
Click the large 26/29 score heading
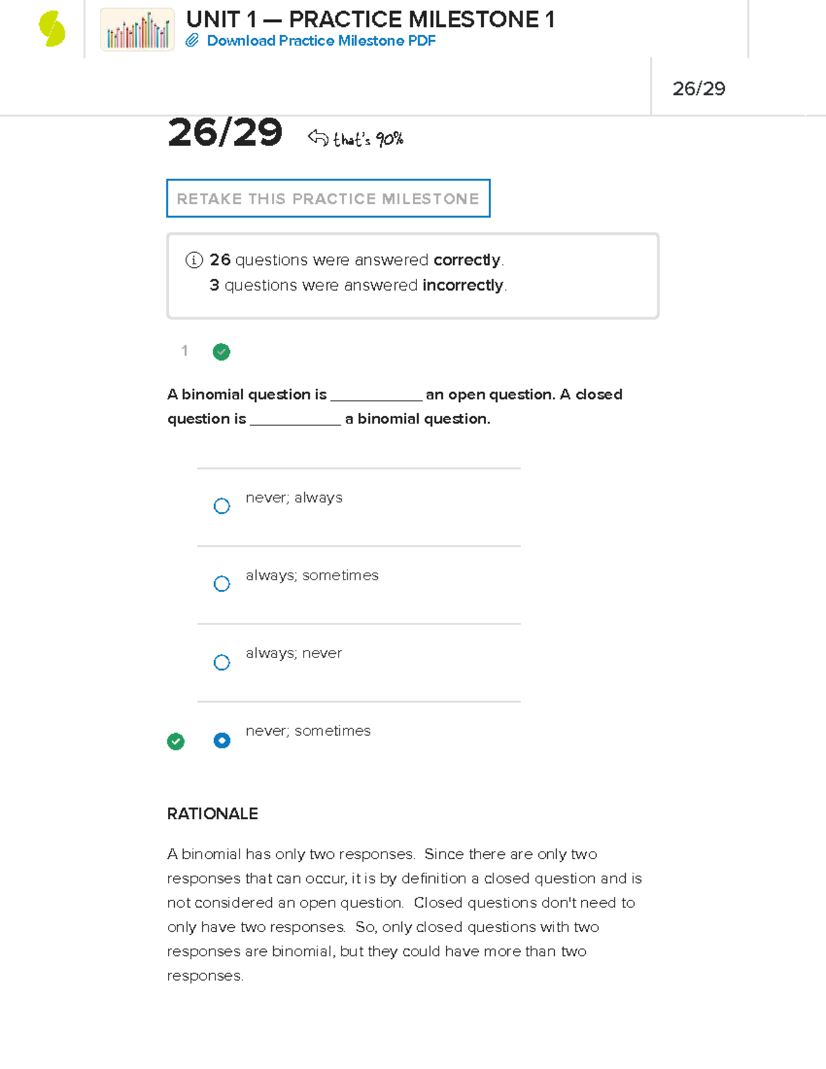click(225, 132)
